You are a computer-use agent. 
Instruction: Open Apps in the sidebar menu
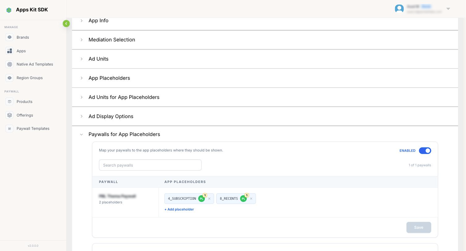pyautogui.click(x=21, y=51)
